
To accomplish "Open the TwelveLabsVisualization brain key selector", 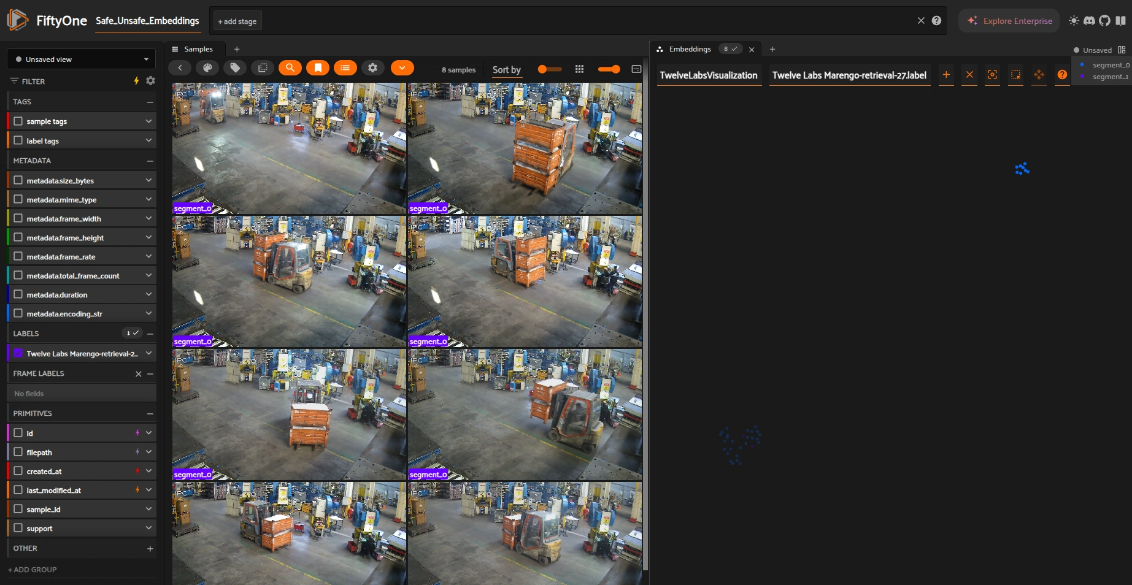I will coord(709,75).
